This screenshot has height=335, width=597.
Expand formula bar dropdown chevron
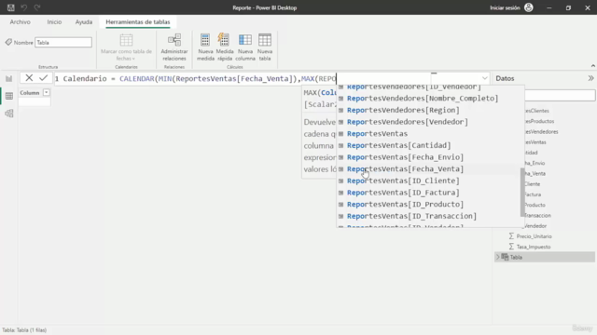click(x=484, y=78)
